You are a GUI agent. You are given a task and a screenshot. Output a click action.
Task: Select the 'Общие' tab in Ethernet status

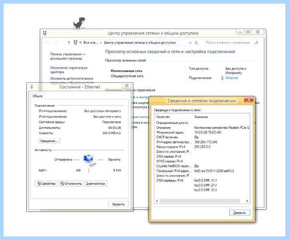pyautogui.click(x=38, y=96)
